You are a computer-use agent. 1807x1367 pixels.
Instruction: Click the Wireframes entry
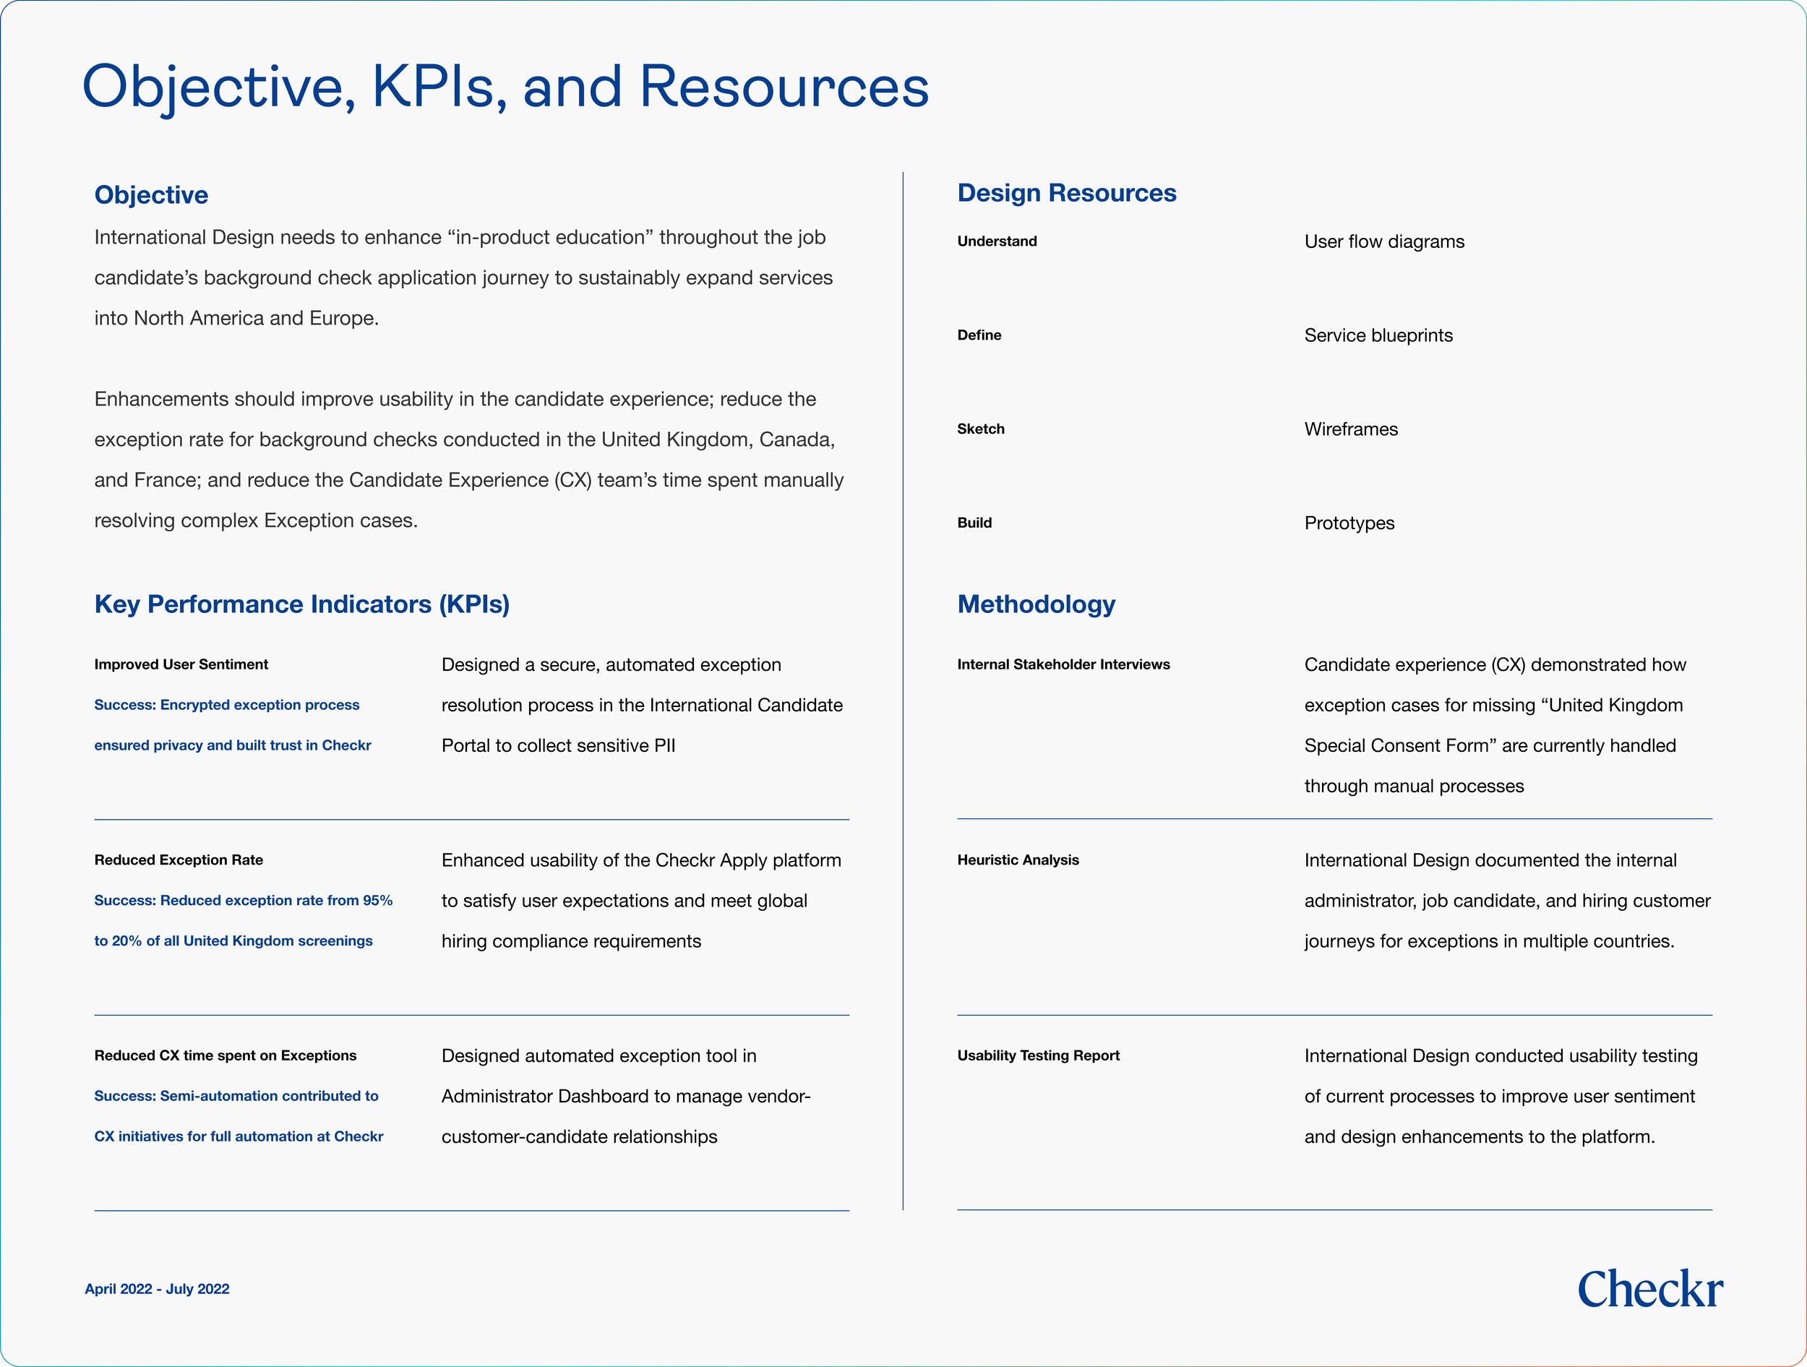click(1350, 429)
